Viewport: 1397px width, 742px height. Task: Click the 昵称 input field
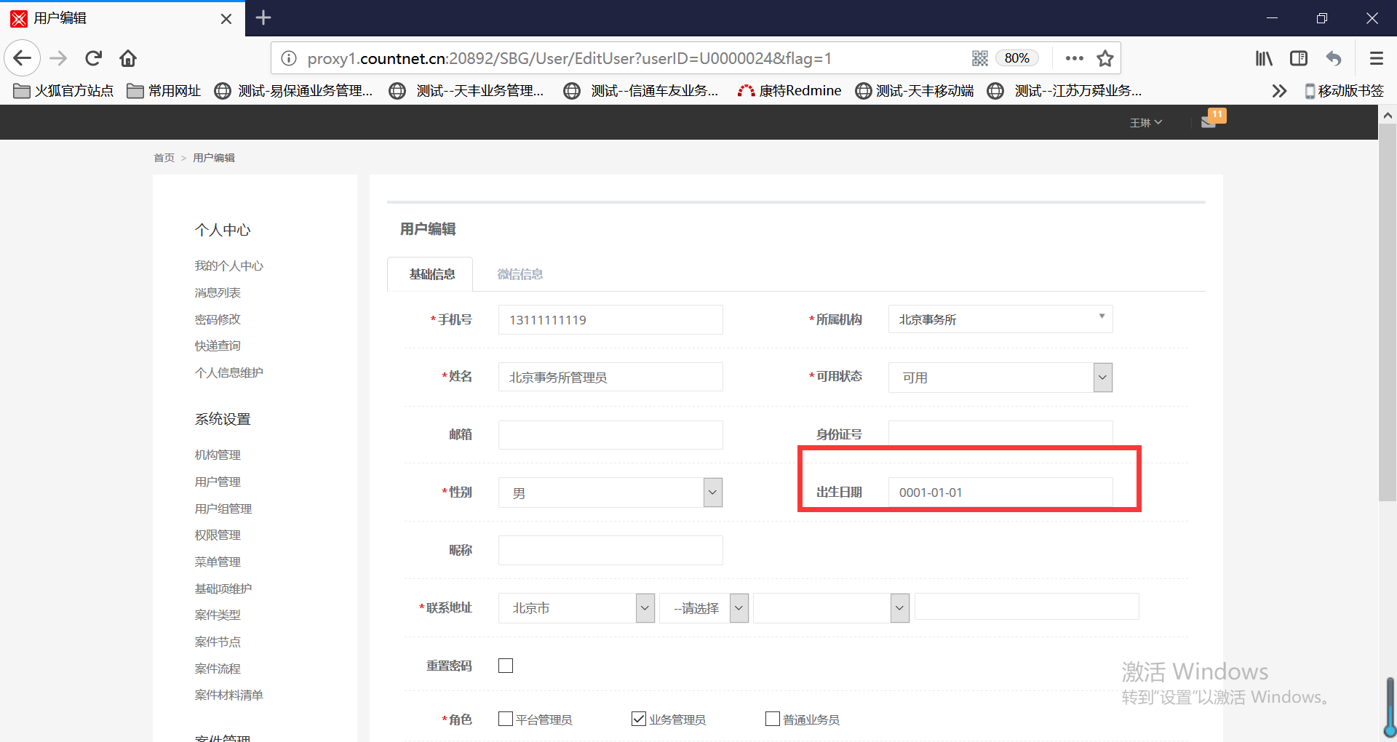610,550
